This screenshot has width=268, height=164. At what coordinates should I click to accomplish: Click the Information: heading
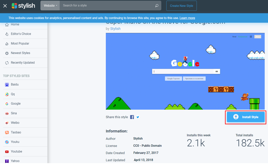click(117, 131)
